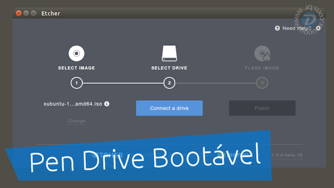This screenshot has width=334, height=188.
Task: Click the Need Help question mark icon
Action: (x=277, y=28)
